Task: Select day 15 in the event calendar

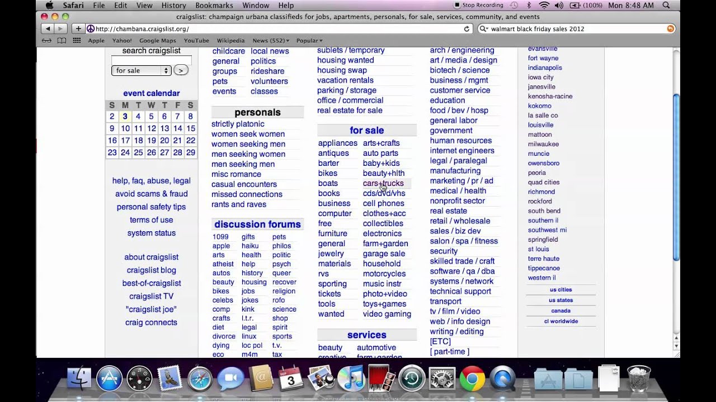Action: coord(191,128)
